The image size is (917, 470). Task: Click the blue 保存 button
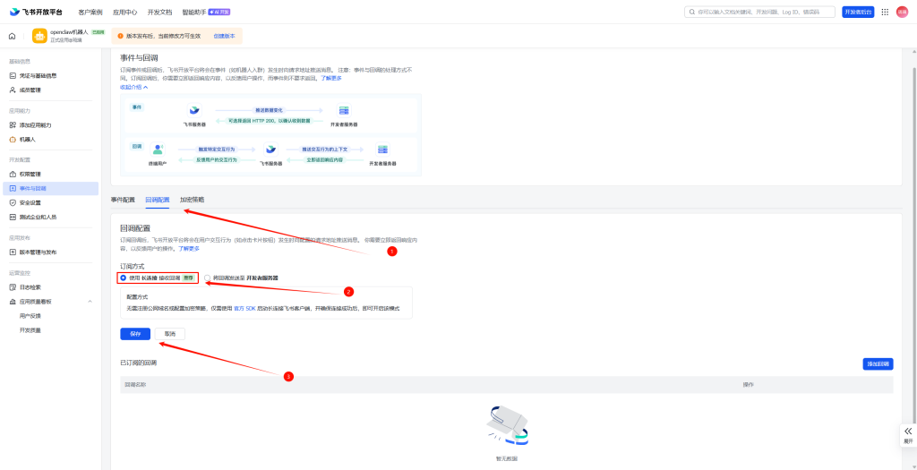coord(135,334)
